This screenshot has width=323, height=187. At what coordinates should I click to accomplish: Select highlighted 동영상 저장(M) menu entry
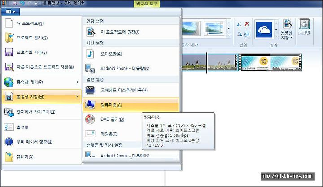[x=41, y=96]
